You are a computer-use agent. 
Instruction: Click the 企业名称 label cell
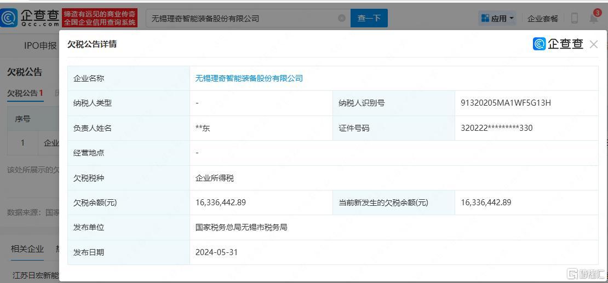(x=129, y=78)
